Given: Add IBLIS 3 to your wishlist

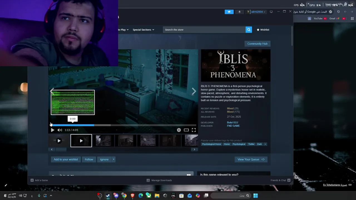Looking at the screenshot, I should pos(66,159).
